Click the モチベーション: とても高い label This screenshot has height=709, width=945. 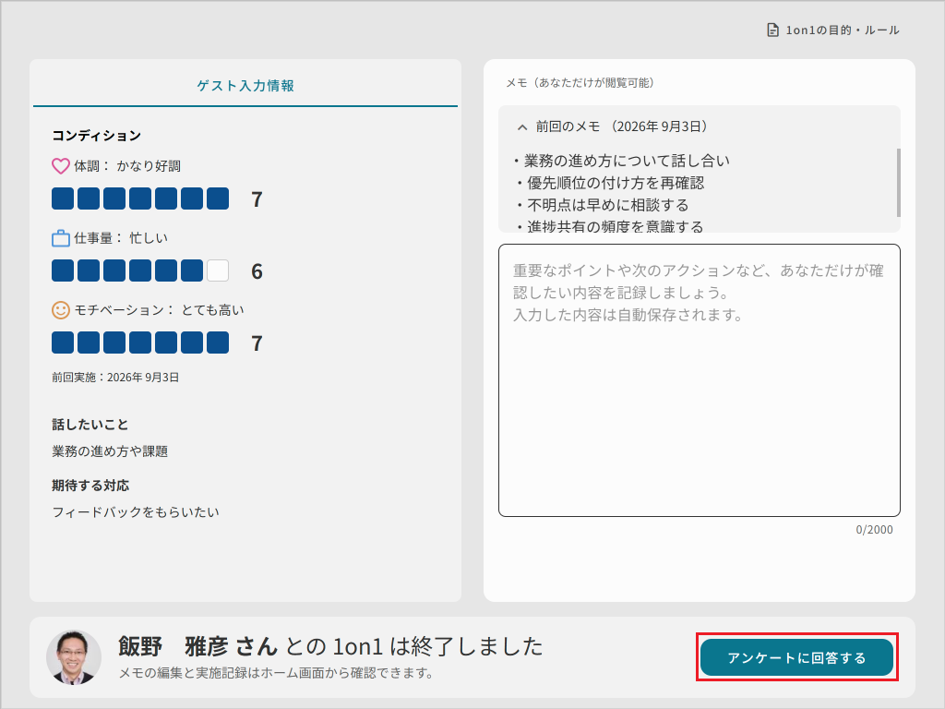coord(159,310)
